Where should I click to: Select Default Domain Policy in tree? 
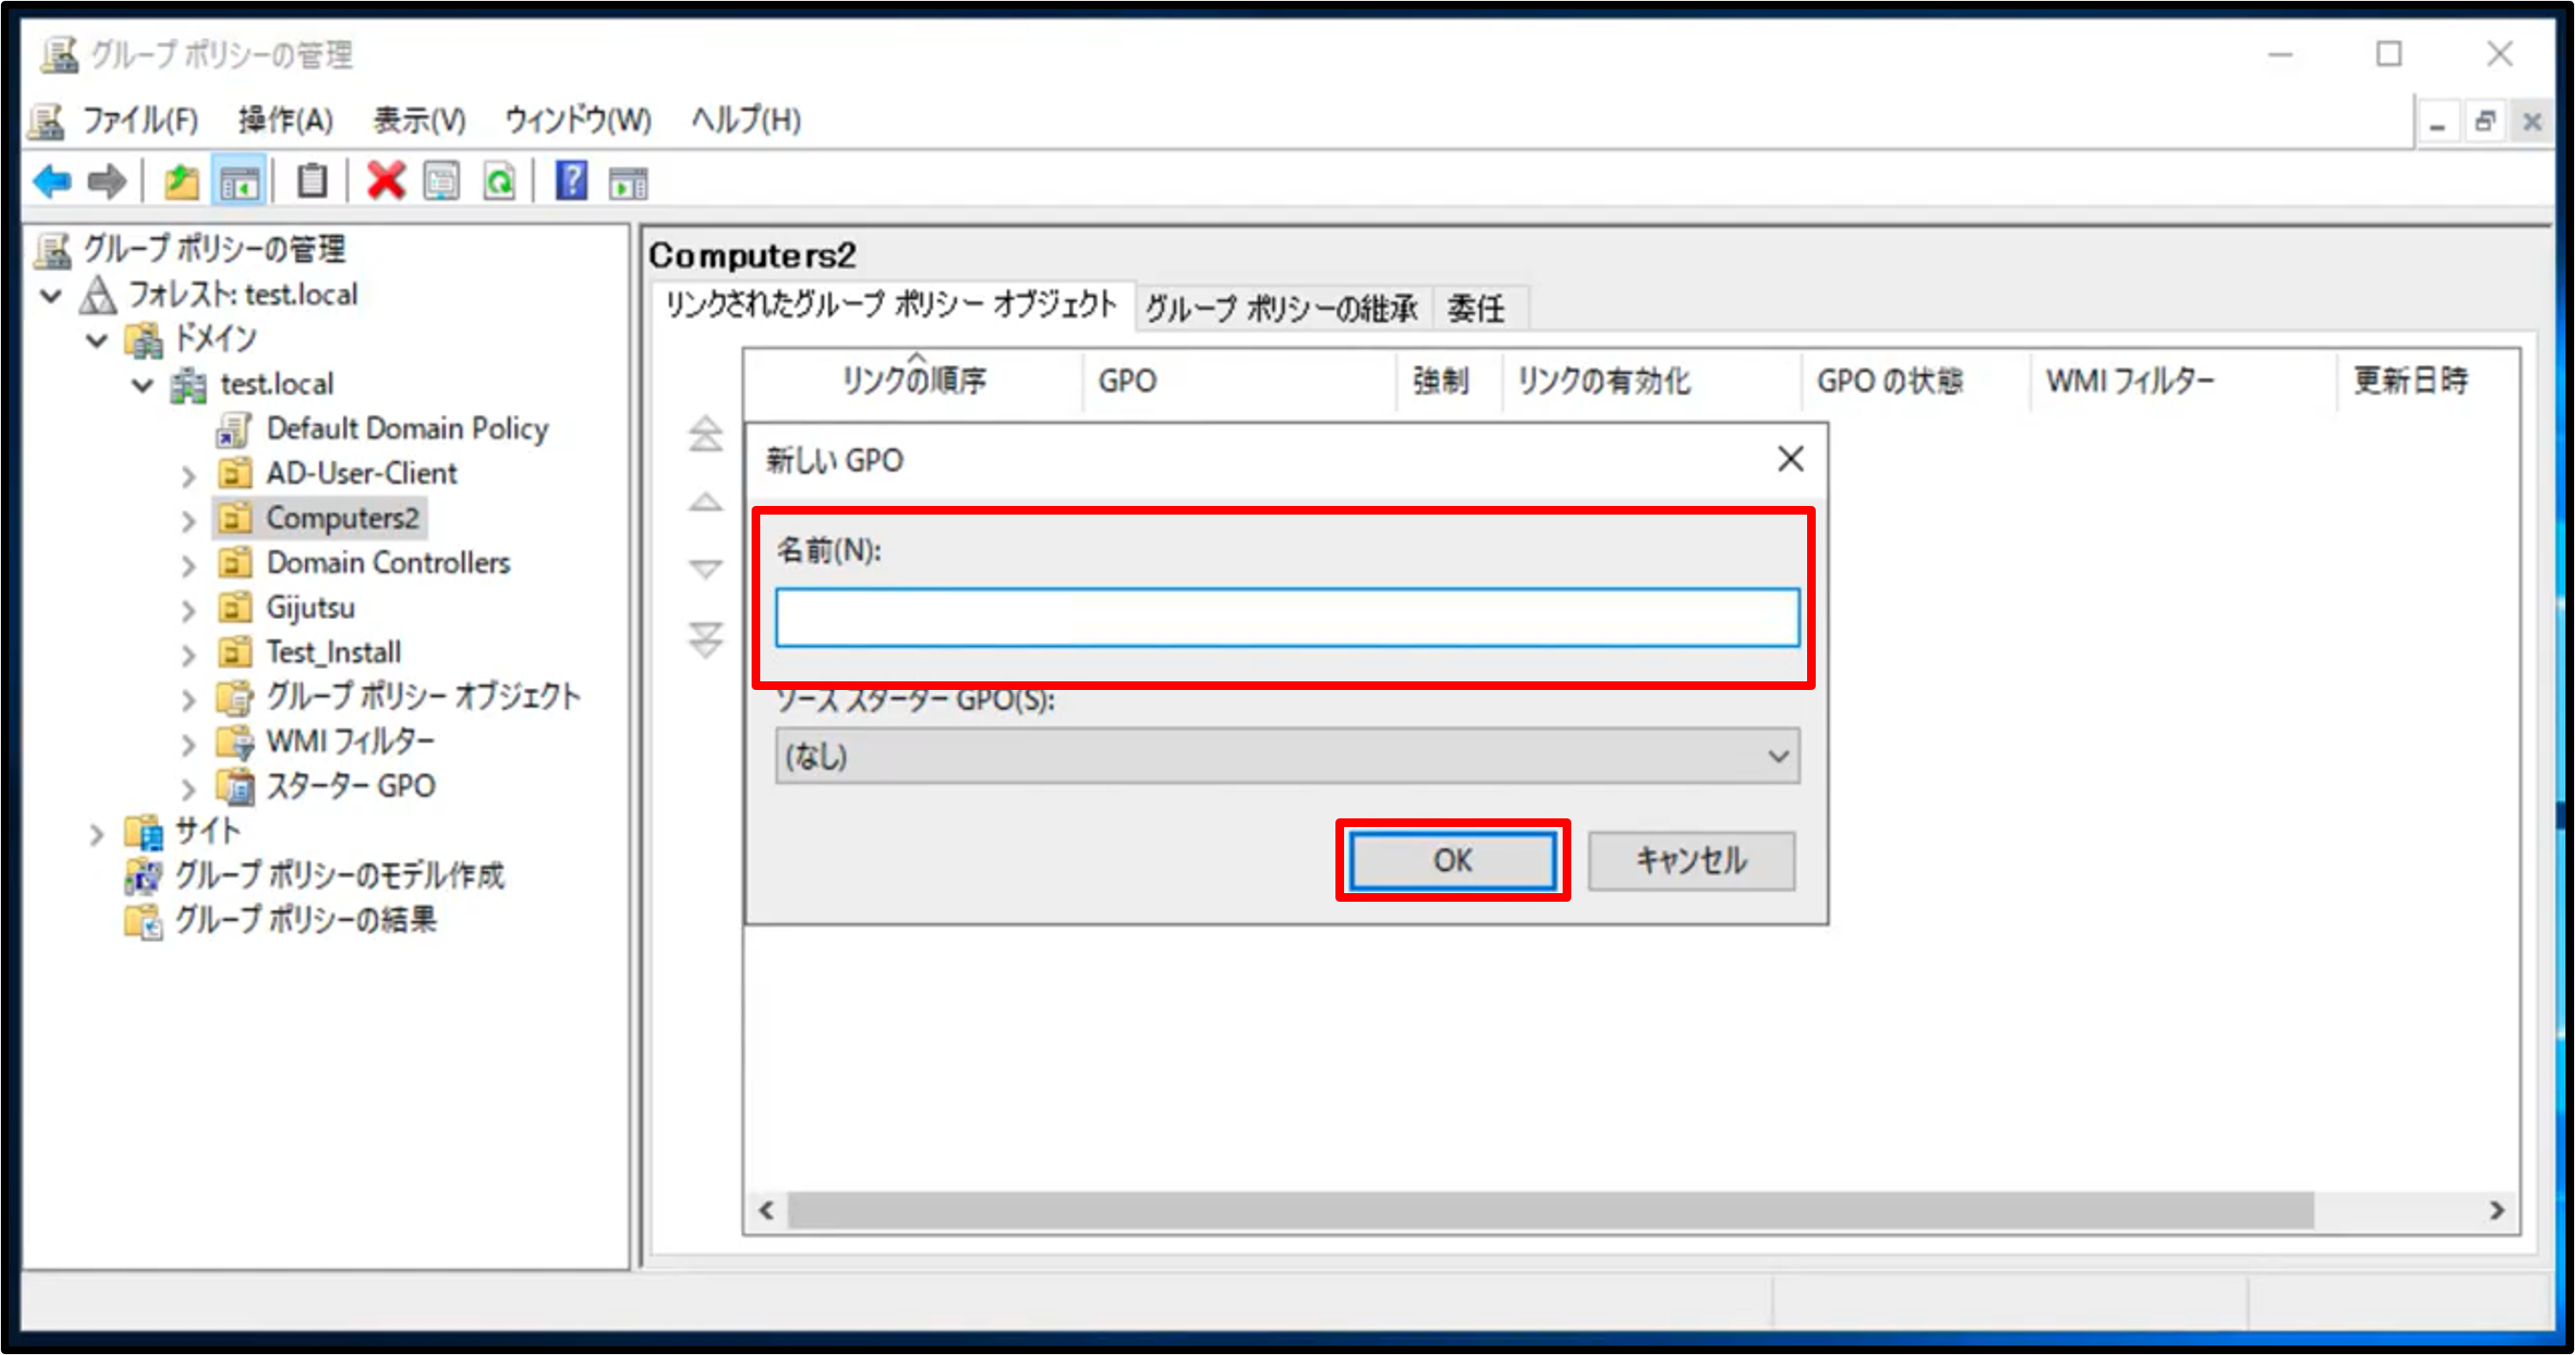[407, 429]
